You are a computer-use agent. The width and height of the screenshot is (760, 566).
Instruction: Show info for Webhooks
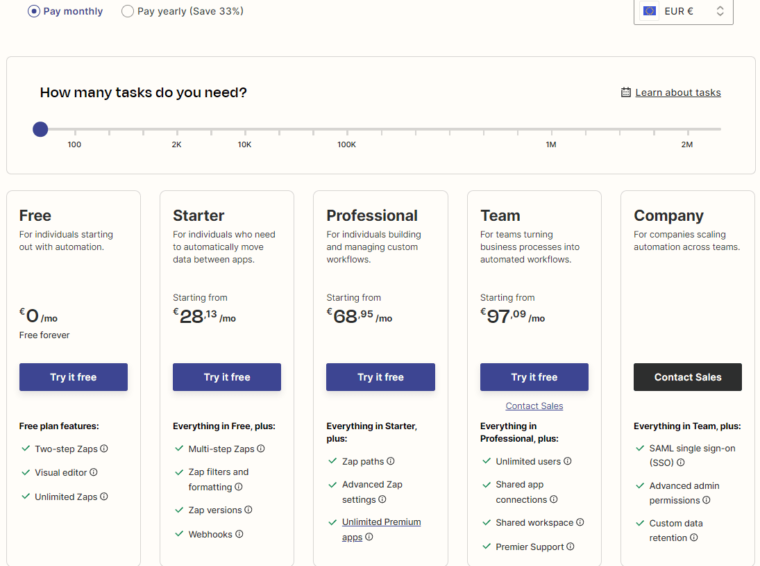click(239, 533)
